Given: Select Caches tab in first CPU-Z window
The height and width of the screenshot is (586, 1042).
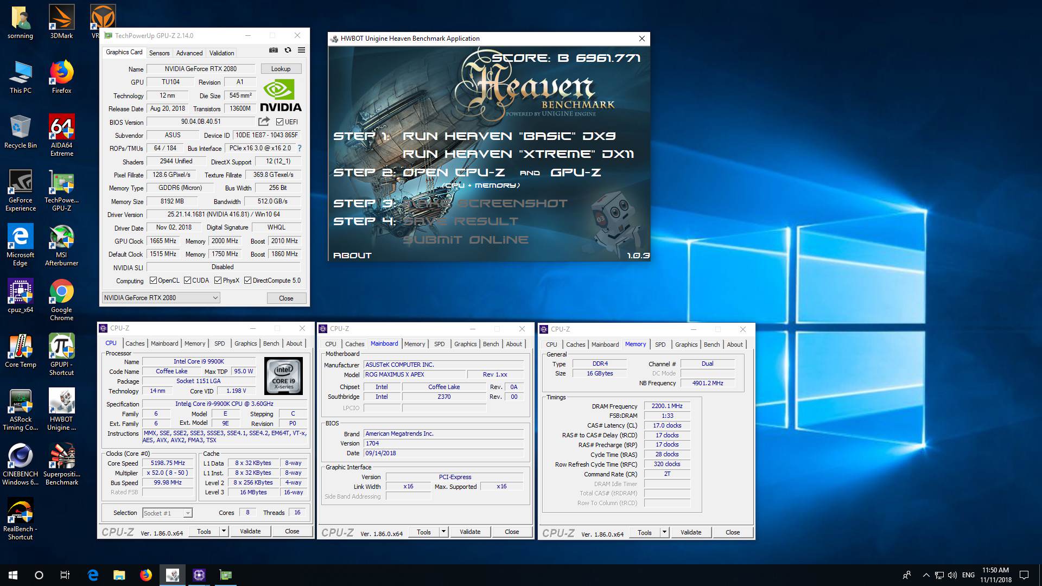Looking at the screenshot, I should point(135,343).
